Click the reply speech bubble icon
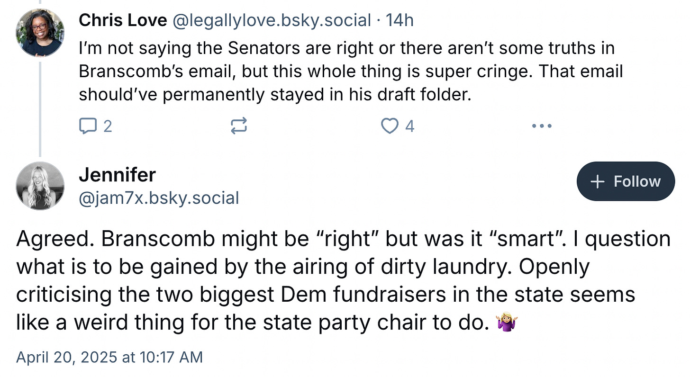This screenshot has width=690, height=377. point(87,126)
